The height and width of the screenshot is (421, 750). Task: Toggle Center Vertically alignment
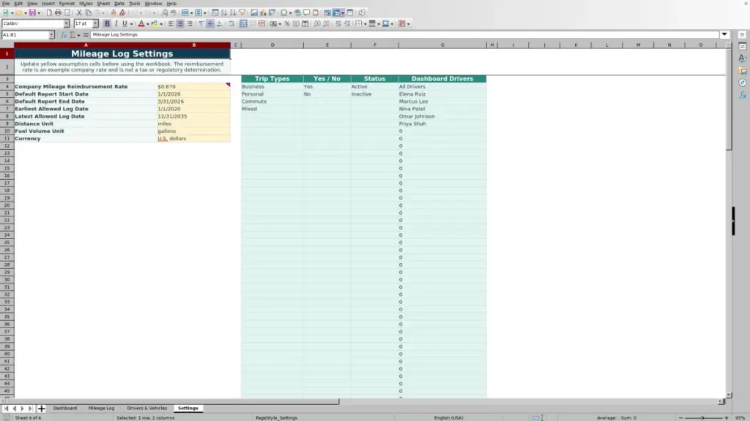pos(210,24)
